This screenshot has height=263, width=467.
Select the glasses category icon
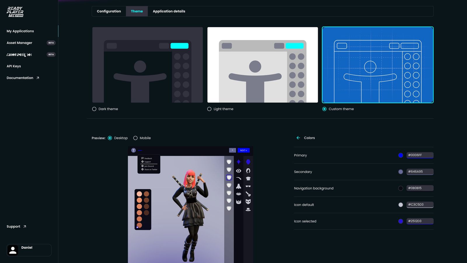248,186
